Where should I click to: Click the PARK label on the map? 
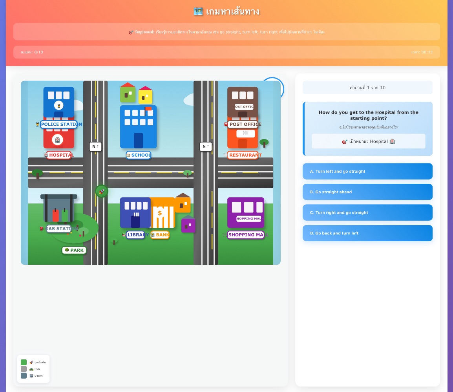point(74,250)
